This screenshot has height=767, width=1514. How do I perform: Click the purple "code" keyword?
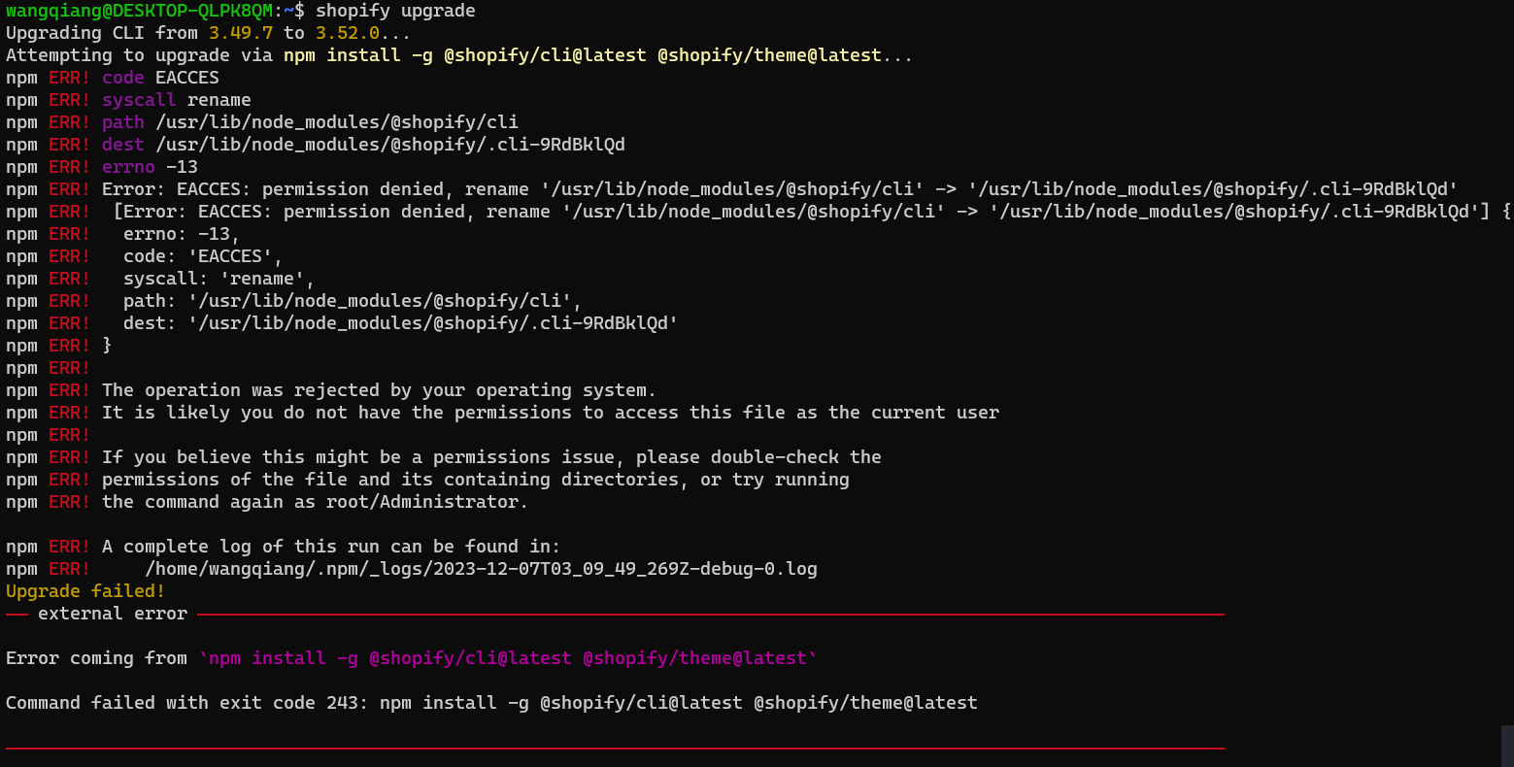(x=123, y=78)
